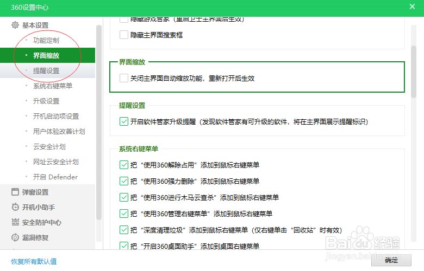Click the window icon beside 弹窗设置
The height and width of the screenshot is (271, 424).
tap(15, 192)
